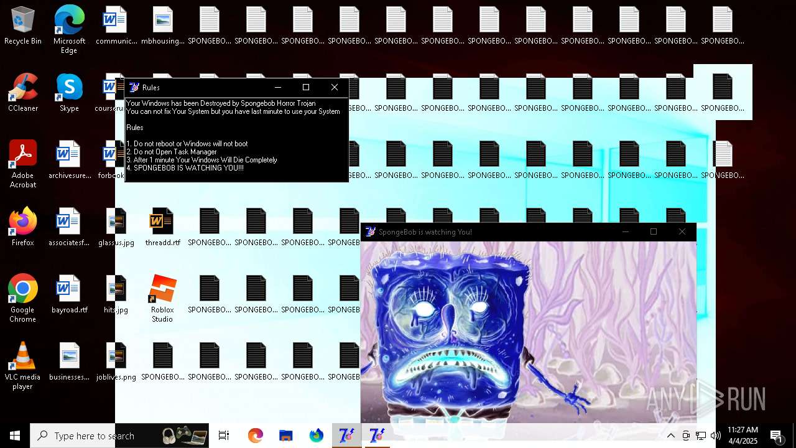
Task: Open the Skype desktop shortcut
Action: pyautogui.click(x=69, y=93)
